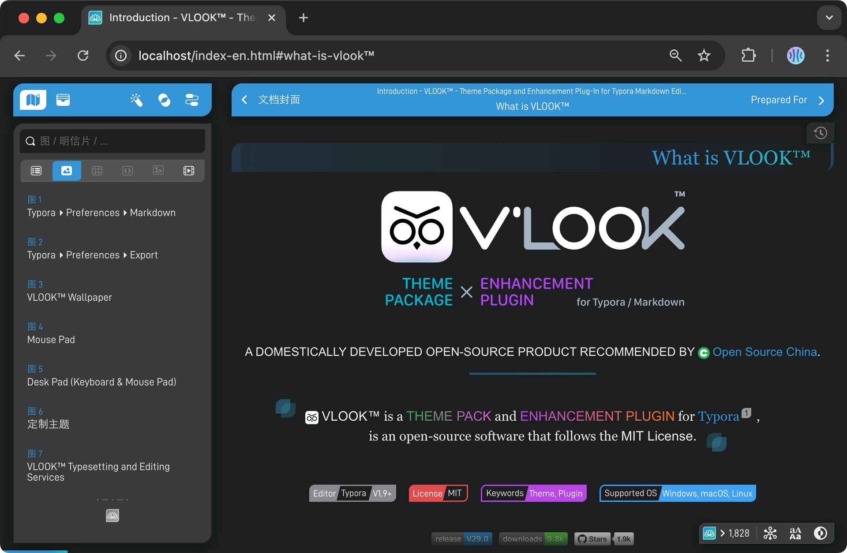Screen dimensions: 847x553
Task: Jump to VLOOK™ Wallpaper figure
Action: (70, 291)
